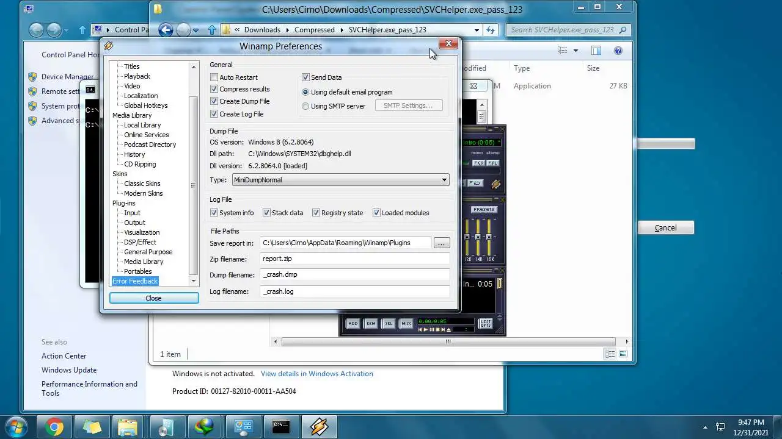782x439 pixels.
Task: Select Local Library under Media Library
Action: pyautogui.click(x=142, y=125)
